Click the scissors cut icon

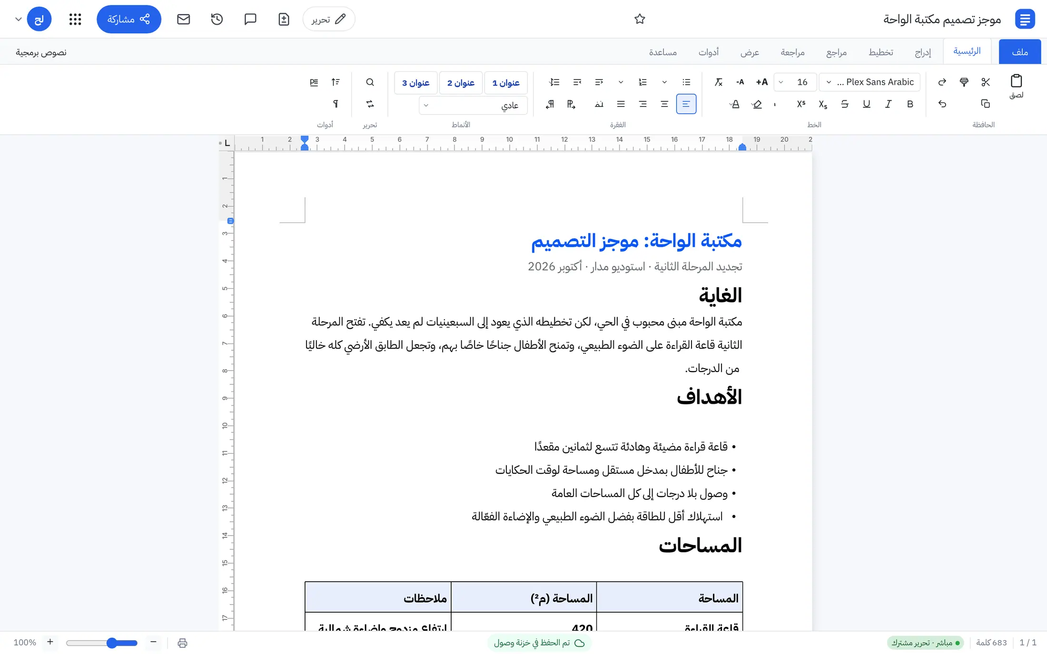[986, 82]
